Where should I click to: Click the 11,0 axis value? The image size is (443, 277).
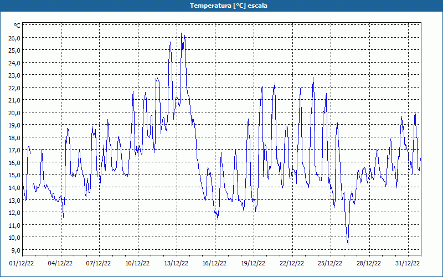pos(14,225)
